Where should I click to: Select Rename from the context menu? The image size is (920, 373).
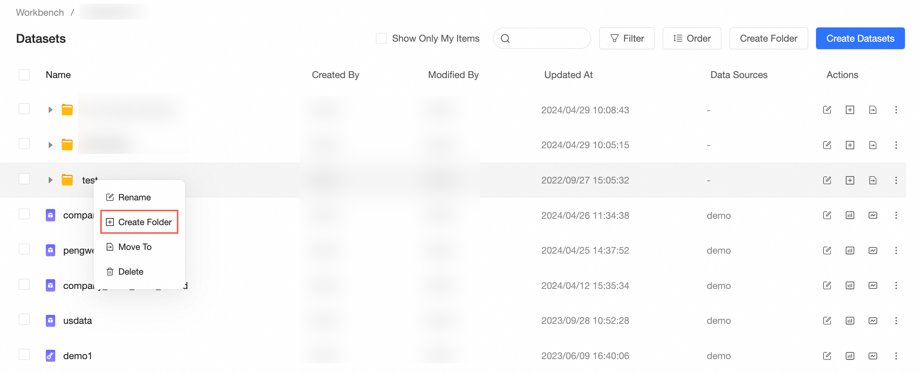point(134,197)
